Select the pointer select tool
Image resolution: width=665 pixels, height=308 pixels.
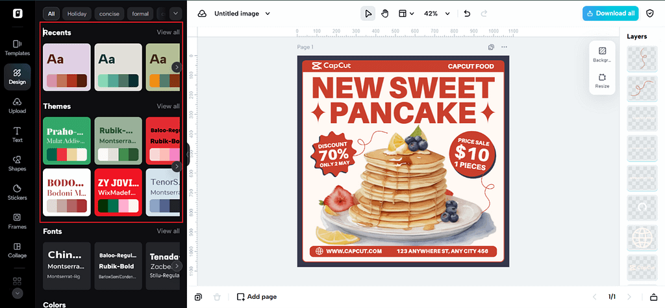pos(368,13)
